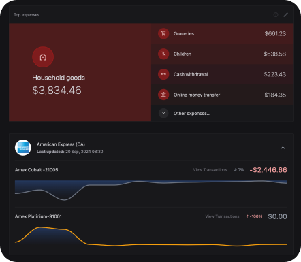This screenshot has height=262, width=301.
Task: Click the pencil edit icon in Top expenses
Action: [285, 15]
